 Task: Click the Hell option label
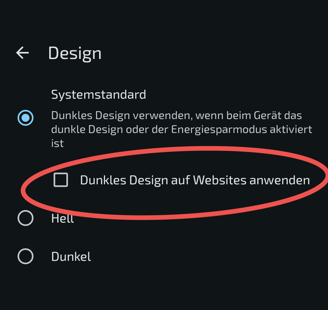point(63,218)
